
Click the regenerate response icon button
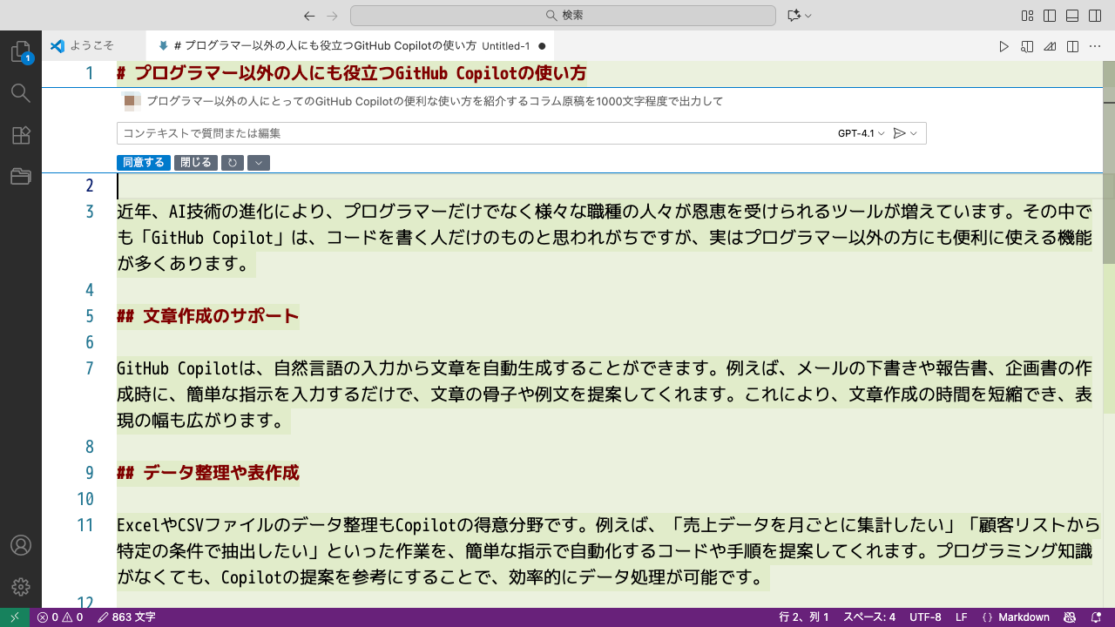coord(233,163)
